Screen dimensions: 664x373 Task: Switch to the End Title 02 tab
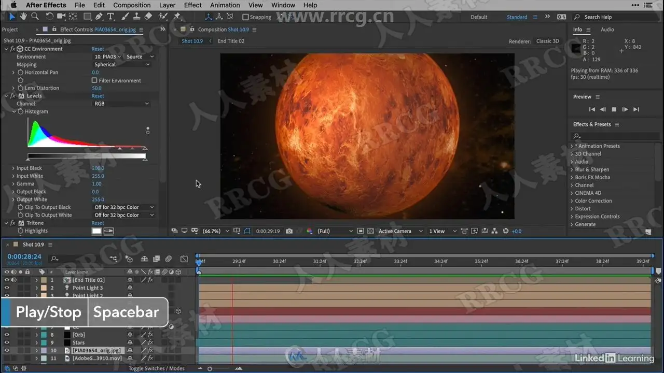coord(231,41)
